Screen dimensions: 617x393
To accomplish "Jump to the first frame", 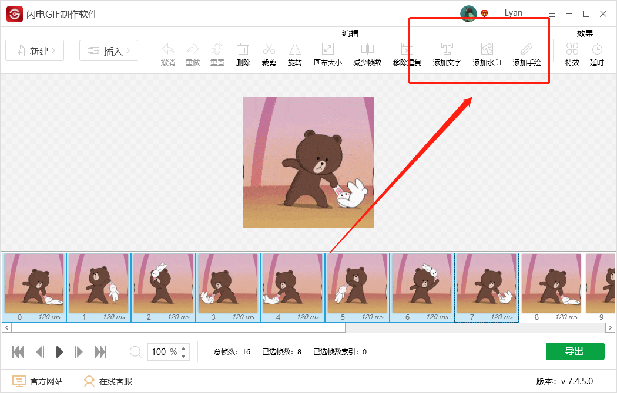I will pyautogui.click(x=18, y=352).
